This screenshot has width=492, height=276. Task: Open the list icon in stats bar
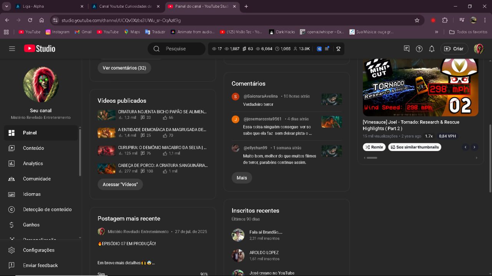327,49
